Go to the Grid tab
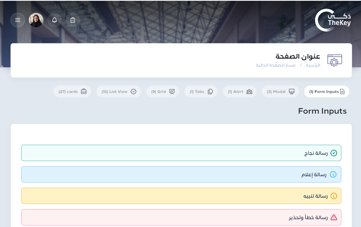 pos(163,92)
